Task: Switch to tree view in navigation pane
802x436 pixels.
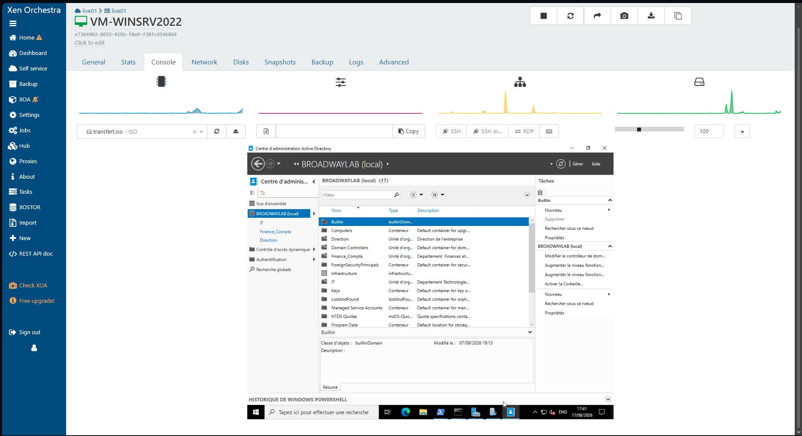Action: [263, 193]
